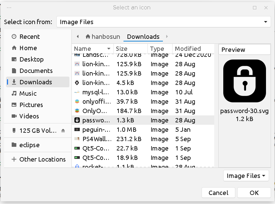The width and height of the screenshot is (275, 204).
Task: Click the path bar forward arrow
Action: pyautogui.click(x=167, y=37)
